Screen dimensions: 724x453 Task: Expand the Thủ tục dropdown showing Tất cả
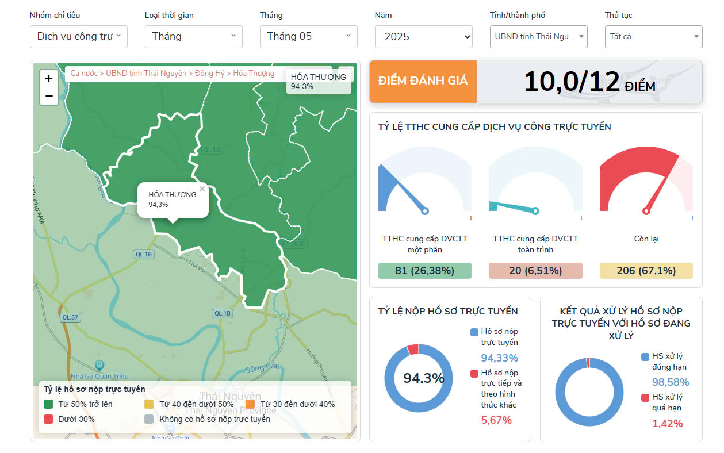pos(654,37)
